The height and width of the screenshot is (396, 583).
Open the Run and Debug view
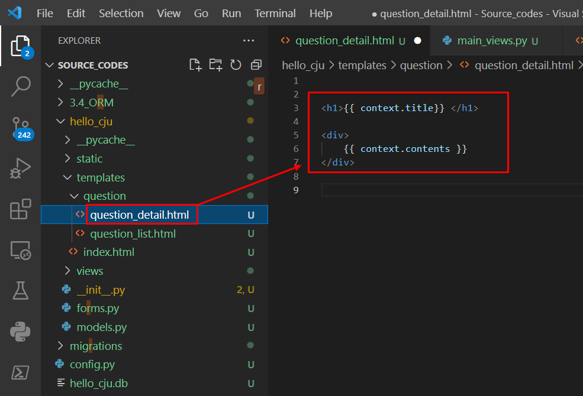pos(21,168)
